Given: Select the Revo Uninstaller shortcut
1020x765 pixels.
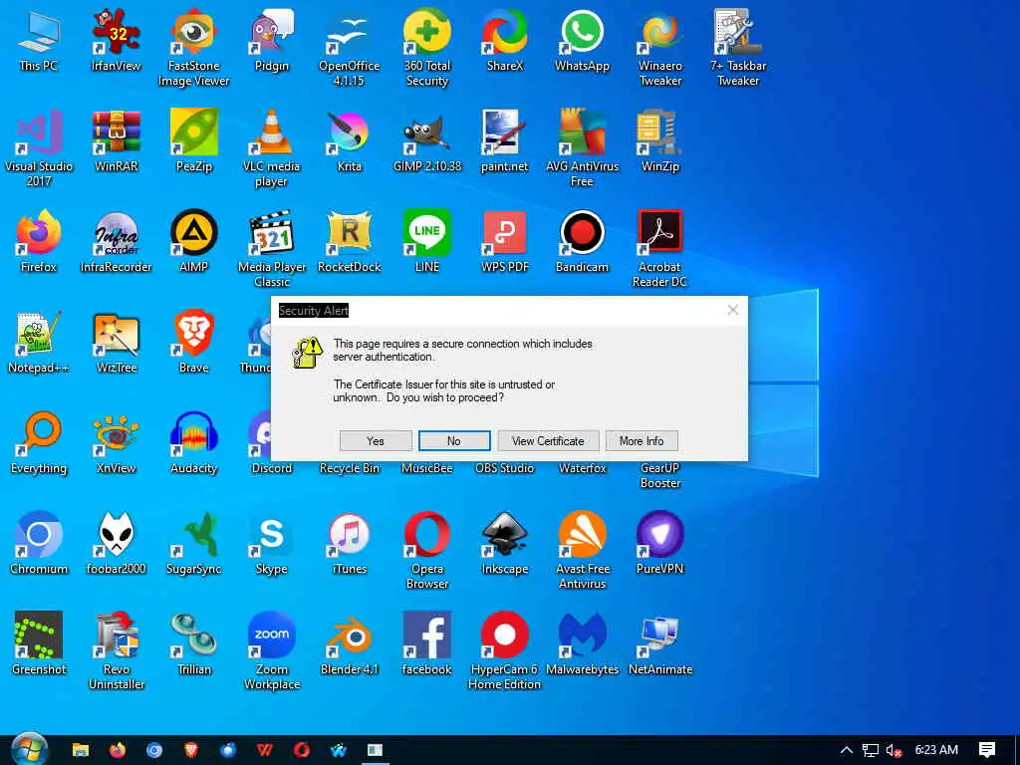Looking at the screenshot, I should click(117, 651).
